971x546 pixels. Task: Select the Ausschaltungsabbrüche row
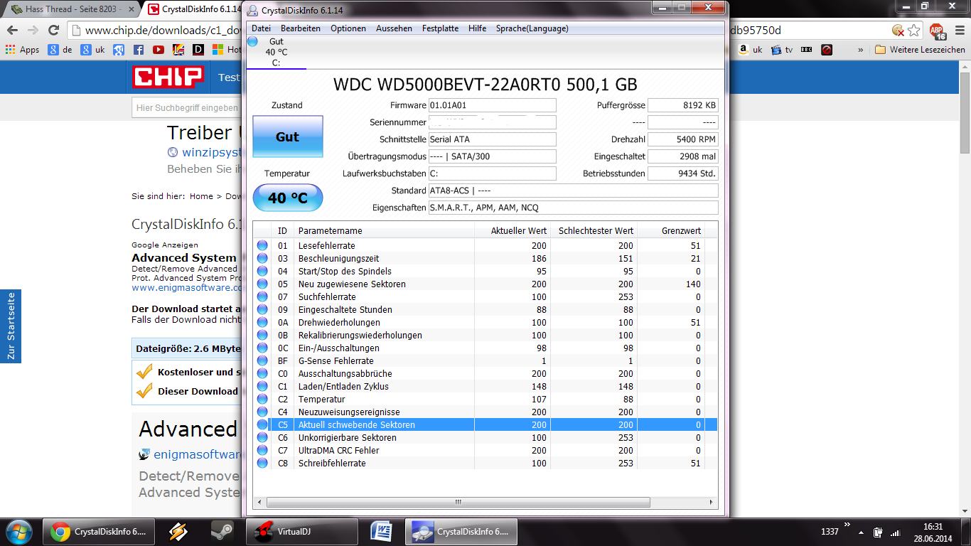pos(485,373)
